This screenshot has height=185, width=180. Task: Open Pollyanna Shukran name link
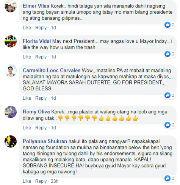tap(45, 141)
